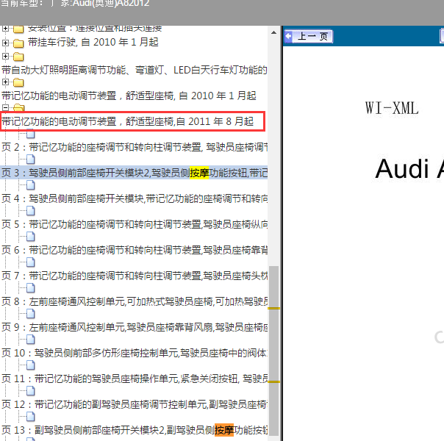This screenshot has height=441, width=444.
Task: Expand the 带挂车行驶, 自 2010 年 1 月起 folder
Action: click(5, 43)
